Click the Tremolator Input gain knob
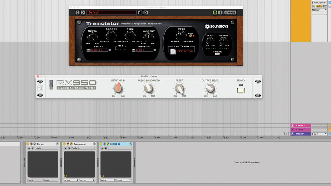 click(x=210, y=40)
